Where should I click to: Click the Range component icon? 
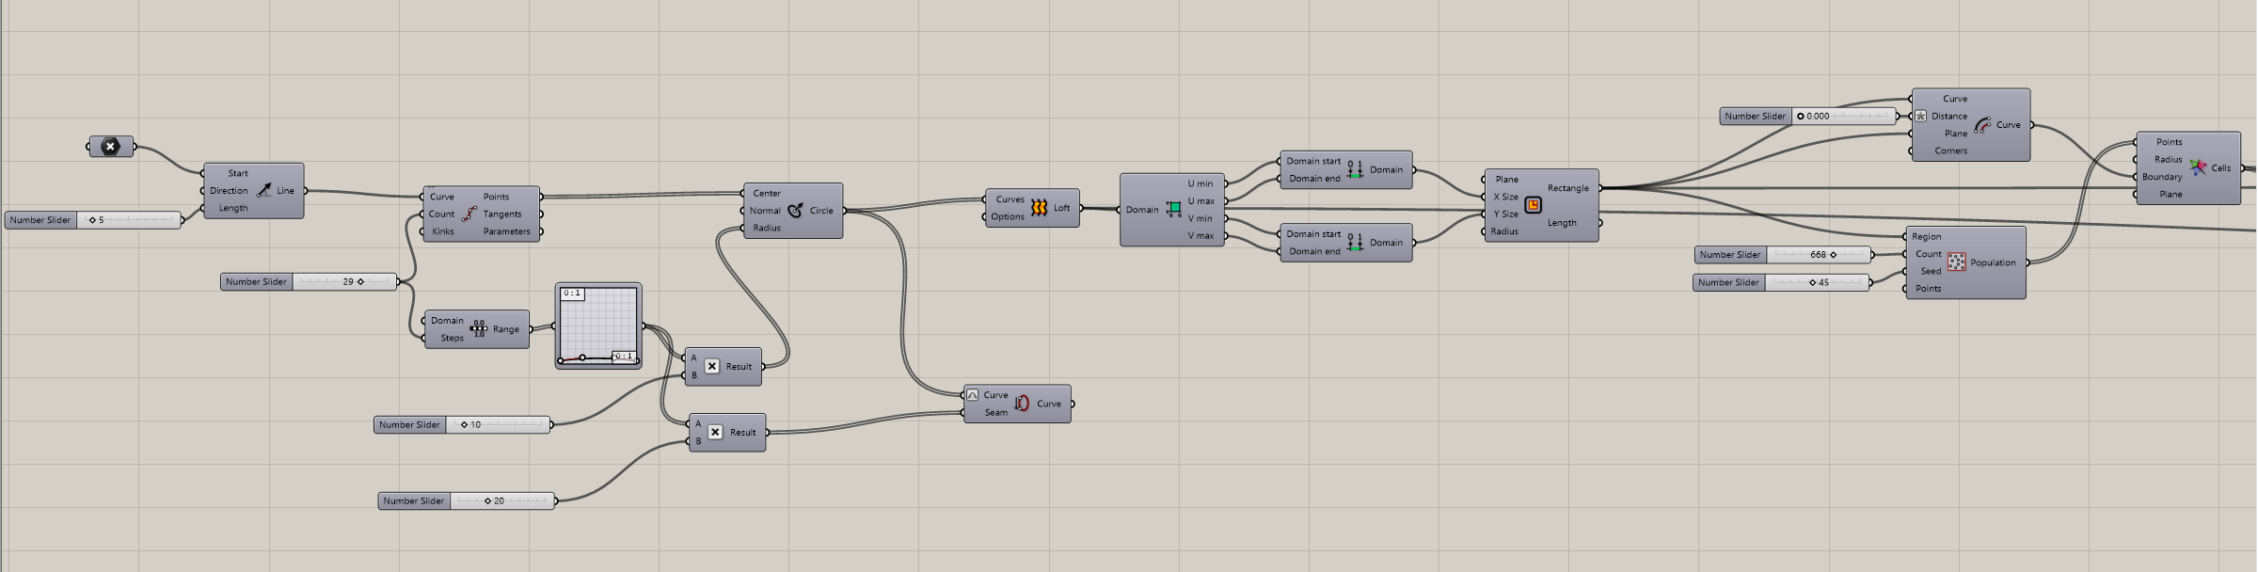click(479, 329)
